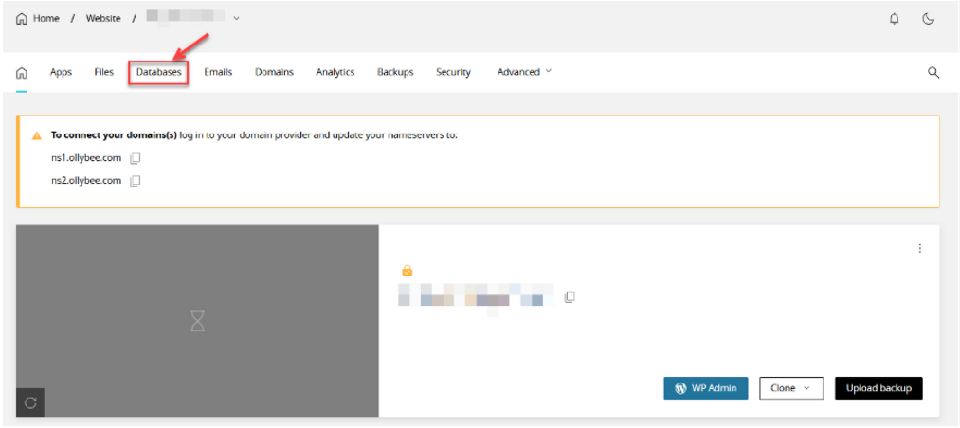Screen dimensions: 960x428
Task: Open the notifications bell
Action: coord(895,19)
